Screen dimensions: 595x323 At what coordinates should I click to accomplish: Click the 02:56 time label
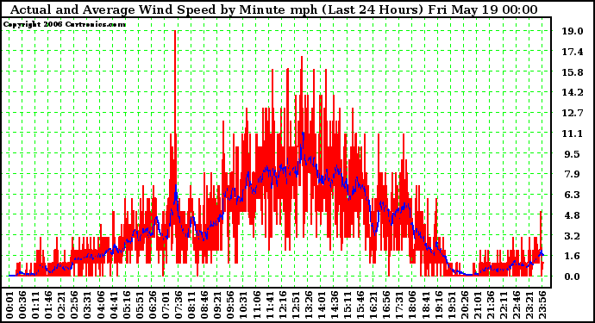pyautogui.click(x=74, y=305)
